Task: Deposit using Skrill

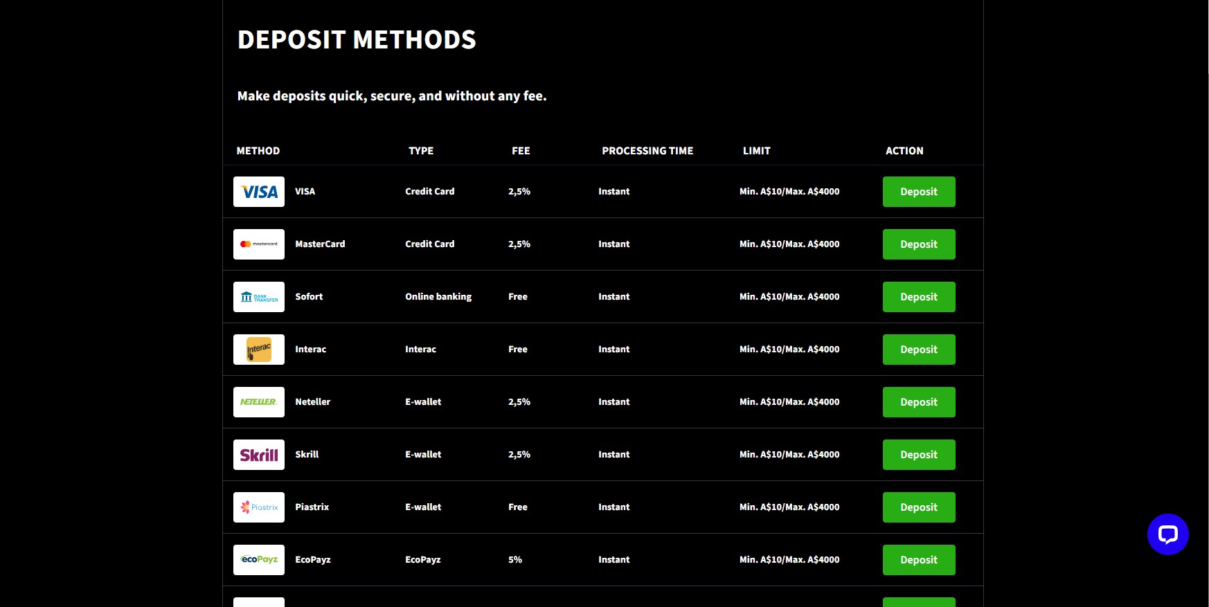Action: pos(919,455)
